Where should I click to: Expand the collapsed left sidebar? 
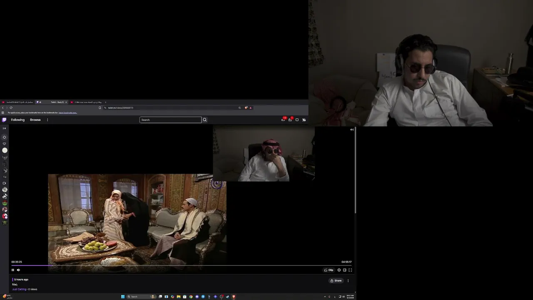(x=5, y=128)
